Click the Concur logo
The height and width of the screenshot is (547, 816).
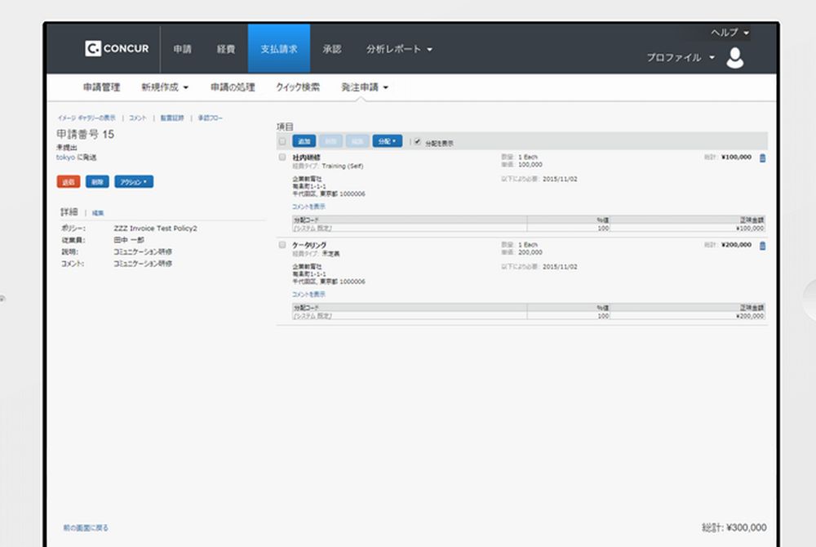click(117, 49)
